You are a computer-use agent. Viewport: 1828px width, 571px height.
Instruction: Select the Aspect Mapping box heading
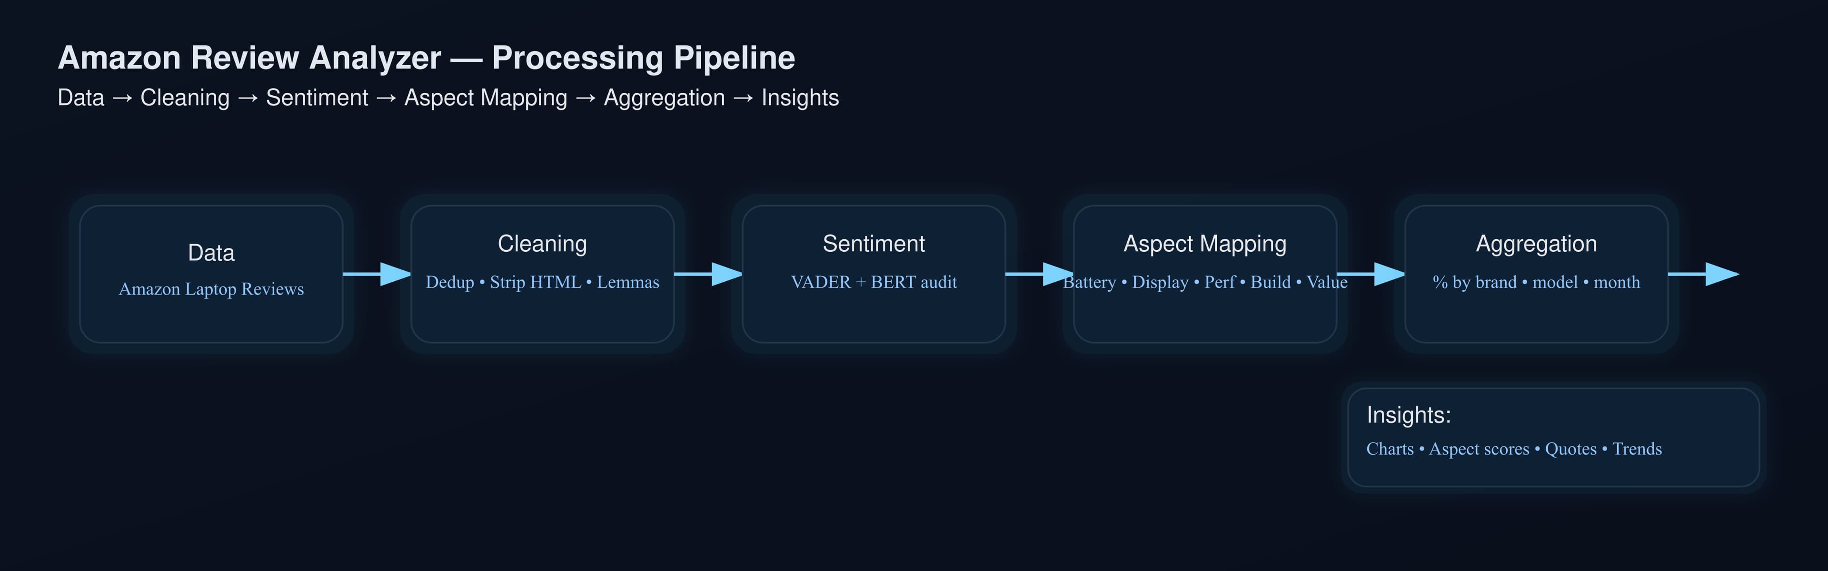pyautogui.click(x=1205, y=243)
